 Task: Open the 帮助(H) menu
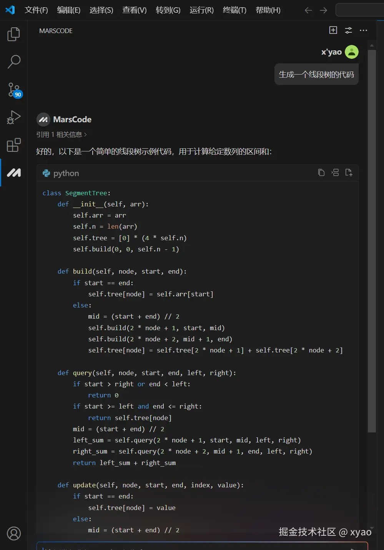click(x=268, y=10)
